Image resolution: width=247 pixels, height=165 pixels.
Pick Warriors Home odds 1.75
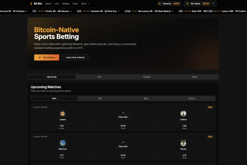62,156
